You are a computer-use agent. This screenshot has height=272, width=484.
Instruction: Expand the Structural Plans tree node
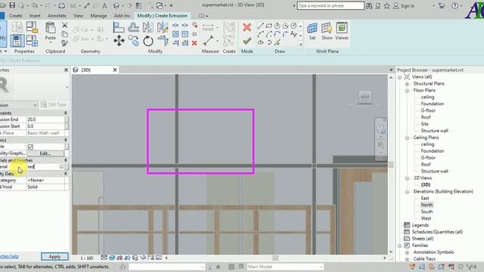(x=407, y=84)
